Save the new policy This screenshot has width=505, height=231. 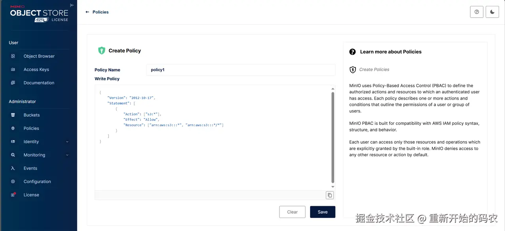tap(322, 212)
